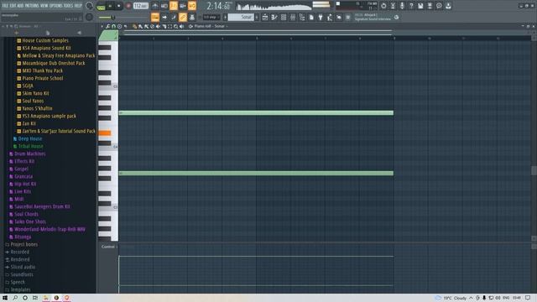This screenshot has width=537, height=302.
Task: Click the stop transport button
Action: (118, 6)
